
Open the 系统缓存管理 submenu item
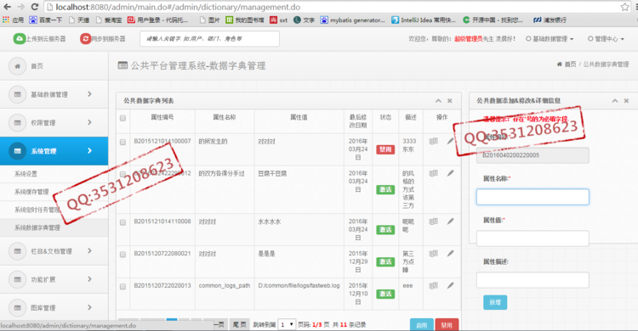[31, 192]
